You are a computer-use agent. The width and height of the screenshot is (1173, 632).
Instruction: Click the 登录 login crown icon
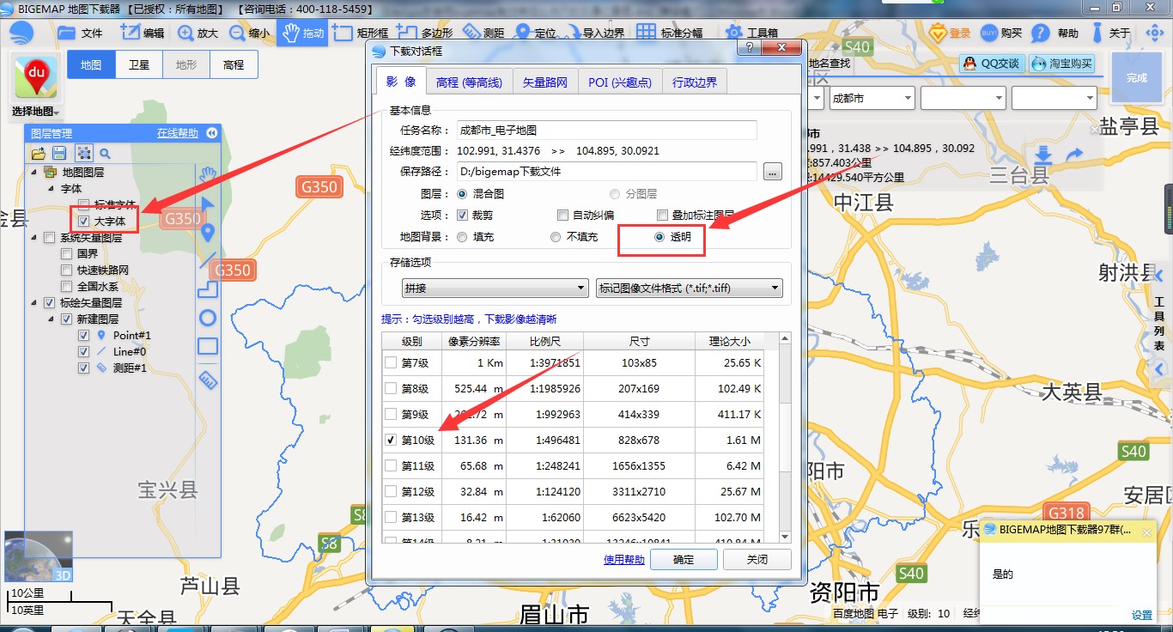(938, 33)
